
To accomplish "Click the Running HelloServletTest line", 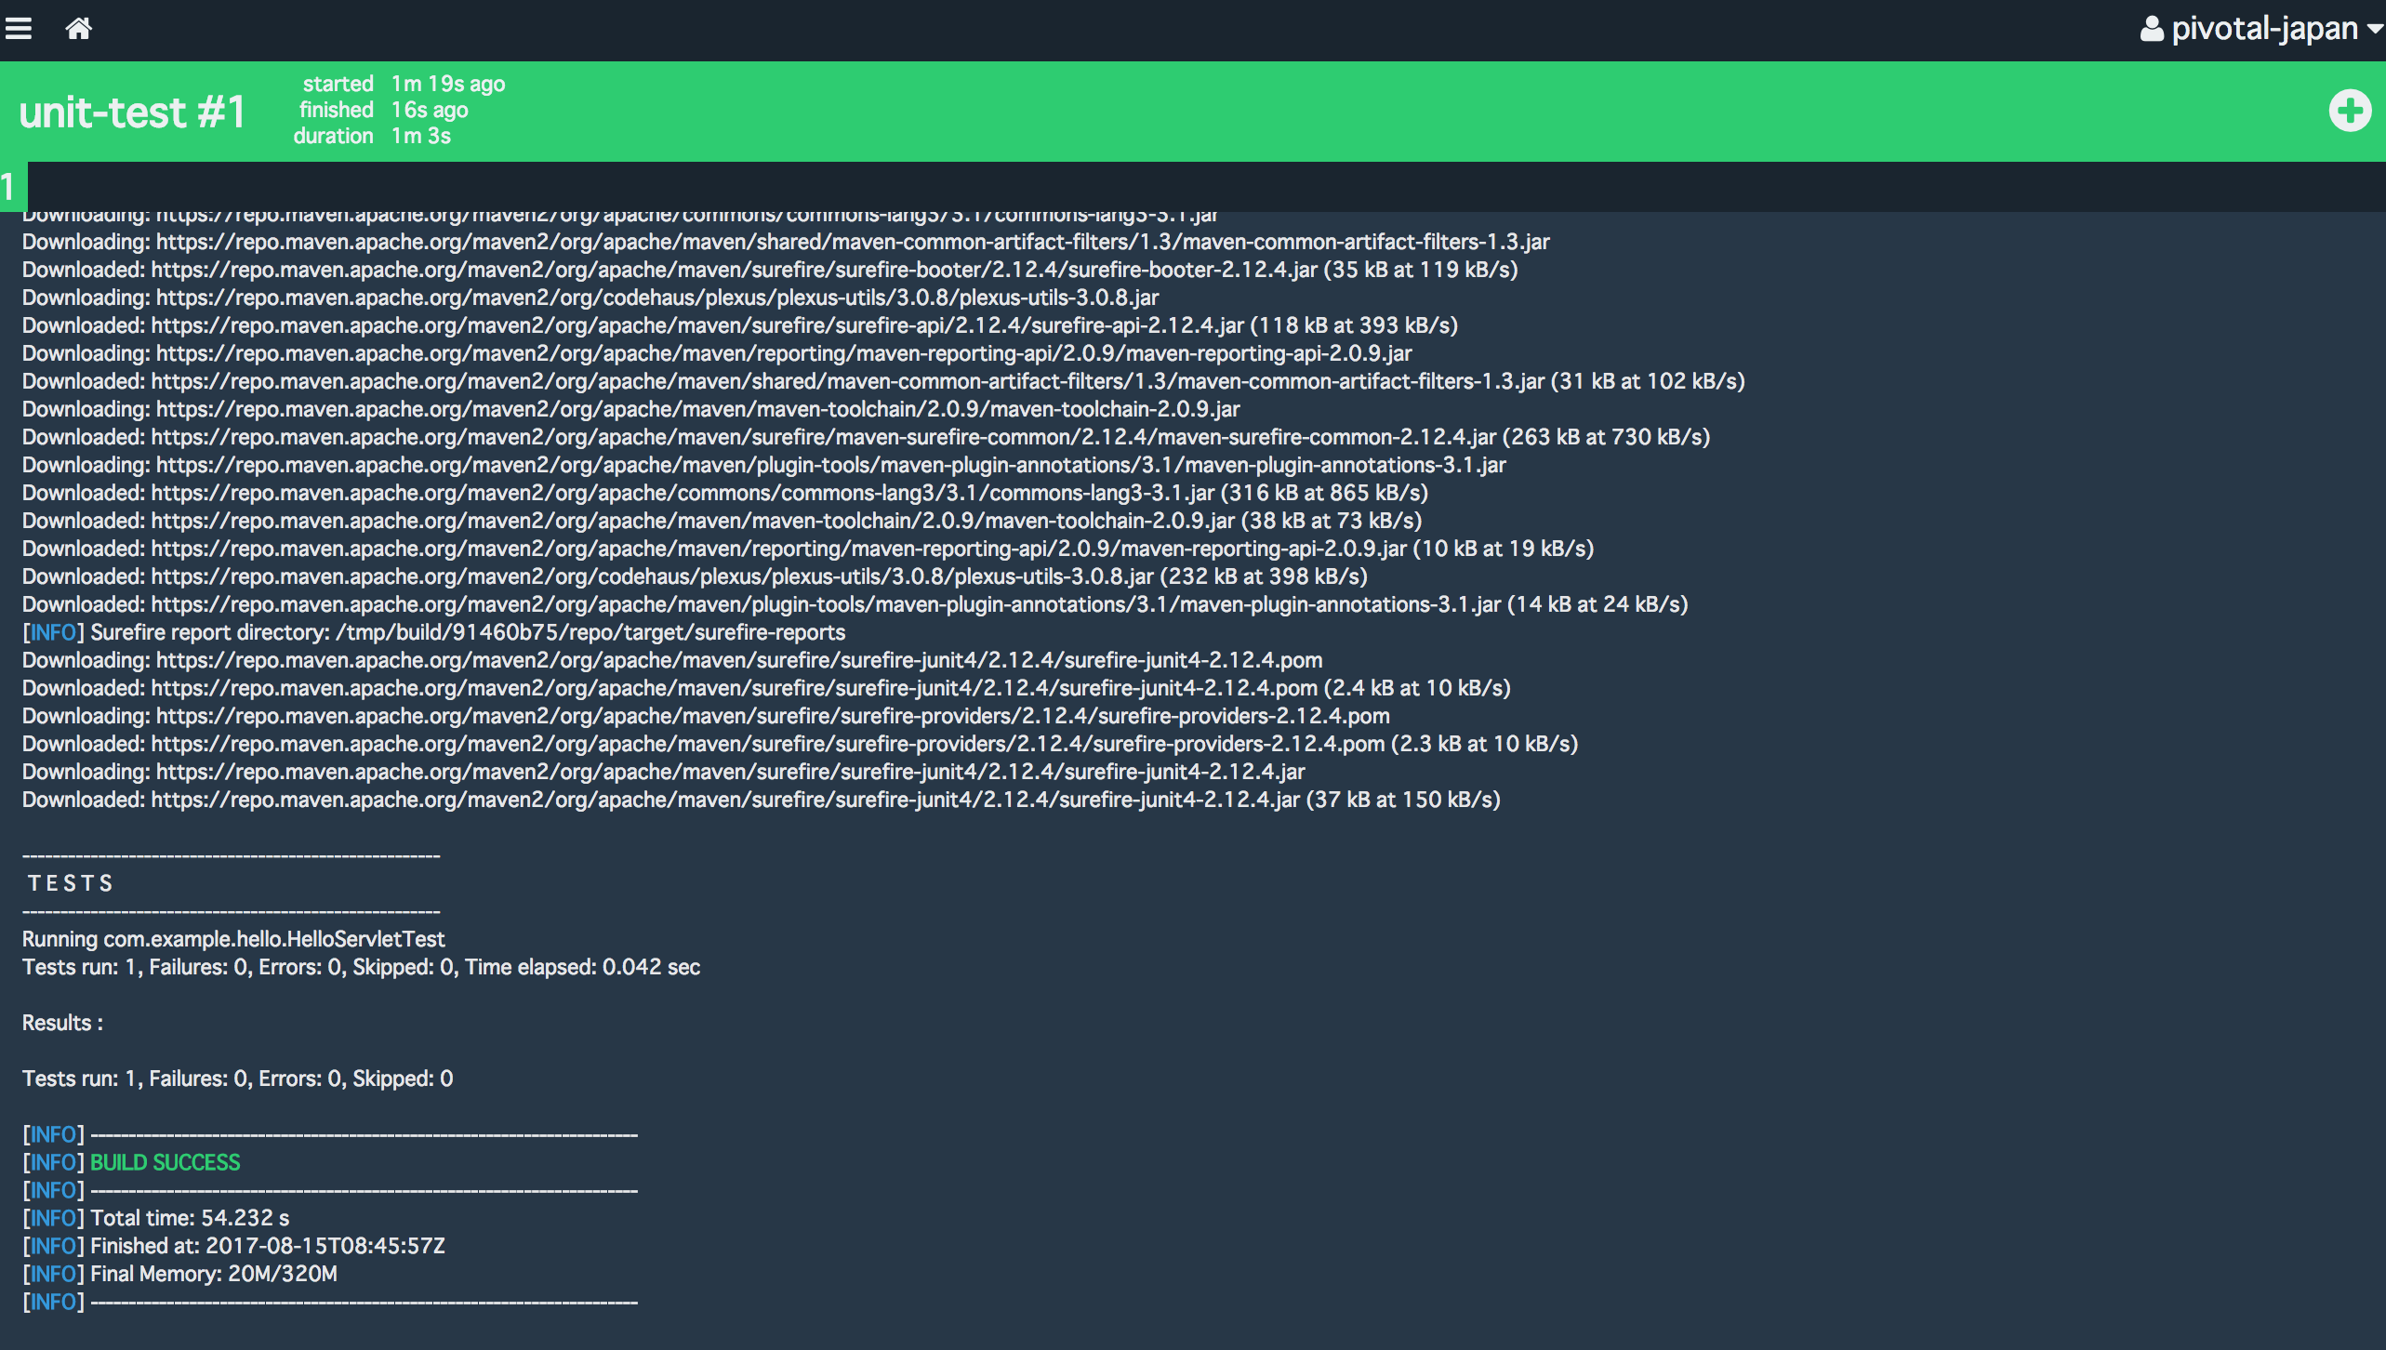I will (x=233, y=939).
